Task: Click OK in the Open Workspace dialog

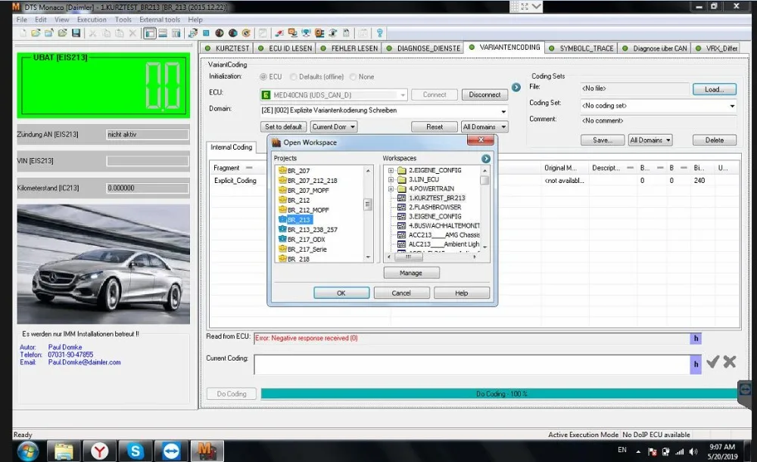Action: [341, 293]
